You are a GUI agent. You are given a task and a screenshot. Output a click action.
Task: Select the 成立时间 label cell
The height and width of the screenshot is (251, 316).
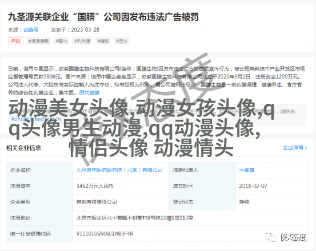pos(202,186)
